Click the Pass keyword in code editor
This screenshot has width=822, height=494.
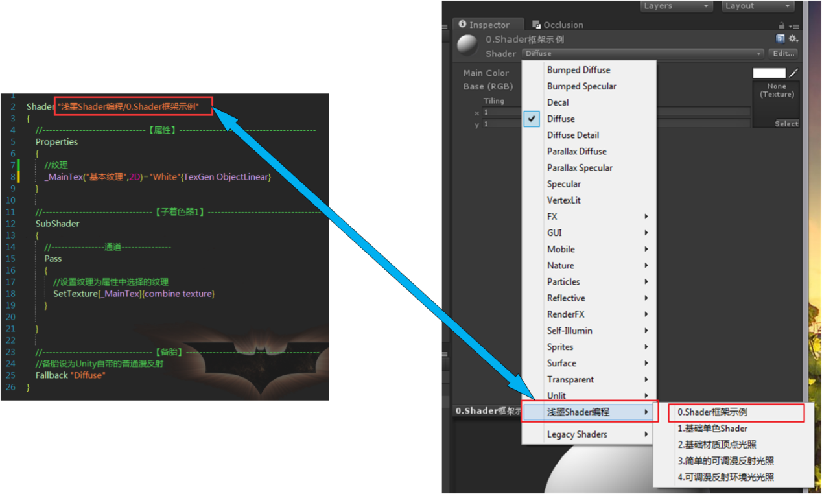(53, 258)
